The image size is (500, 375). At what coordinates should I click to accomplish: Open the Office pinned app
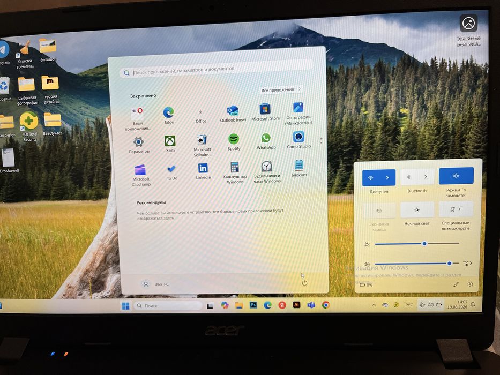200,115
